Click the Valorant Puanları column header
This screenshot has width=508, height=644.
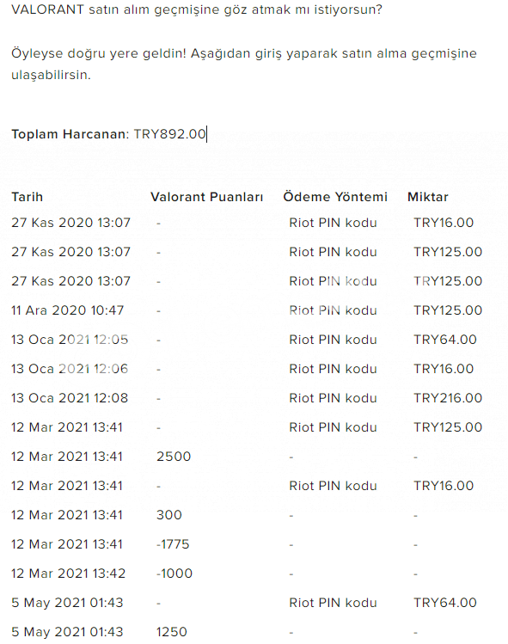pos(206,197)
